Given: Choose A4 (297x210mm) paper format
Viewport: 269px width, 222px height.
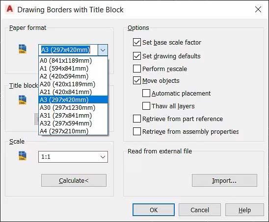Looking at the screenshot, I should 73,131.
